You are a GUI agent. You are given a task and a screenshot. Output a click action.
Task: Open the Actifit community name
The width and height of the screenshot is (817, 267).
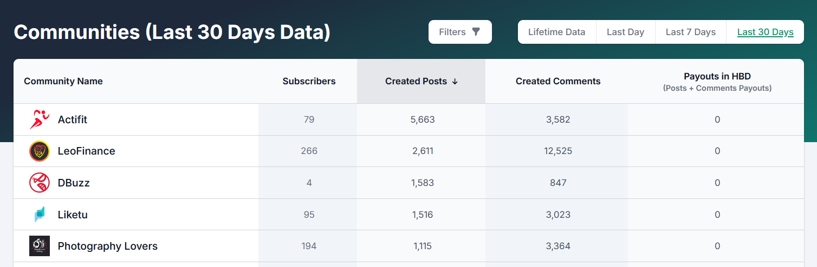click(73, 119)
